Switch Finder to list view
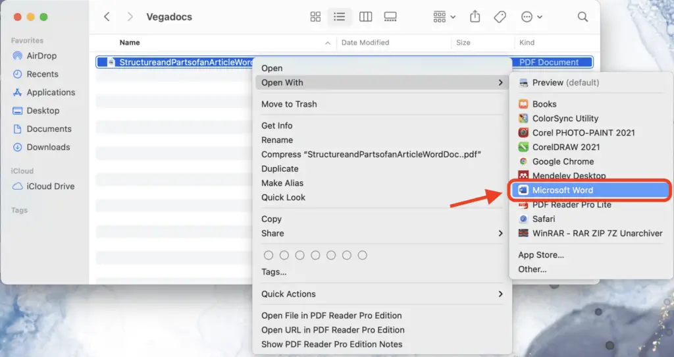The width and height of the screenshot is (674, 357). click(340, 16)
